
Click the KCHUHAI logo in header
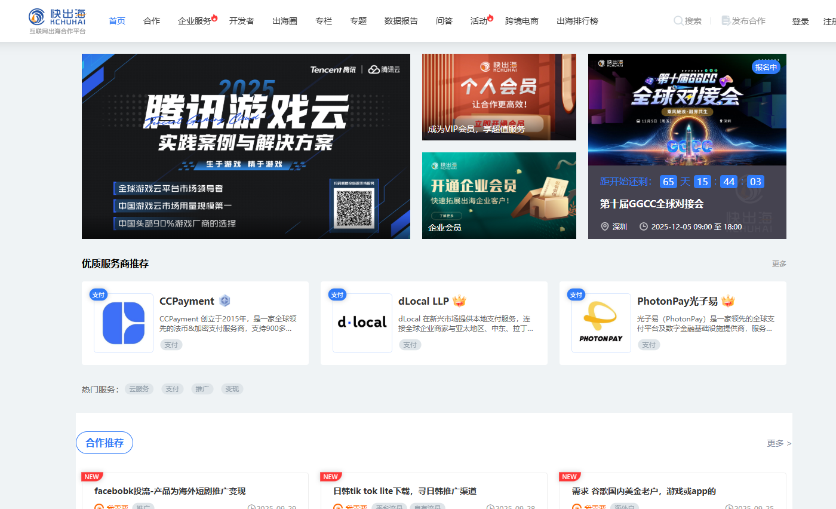point(57,21)
